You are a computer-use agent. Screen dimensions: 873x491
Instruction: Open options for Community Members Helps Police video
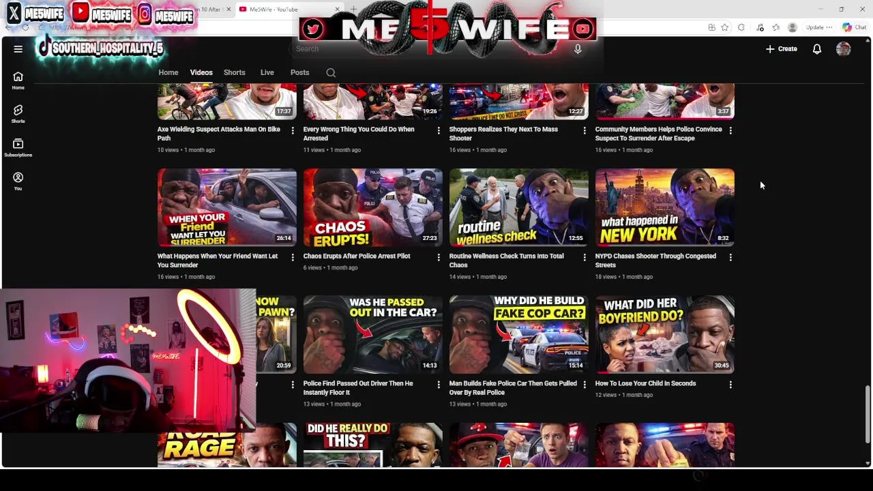(x=730, y=130)
